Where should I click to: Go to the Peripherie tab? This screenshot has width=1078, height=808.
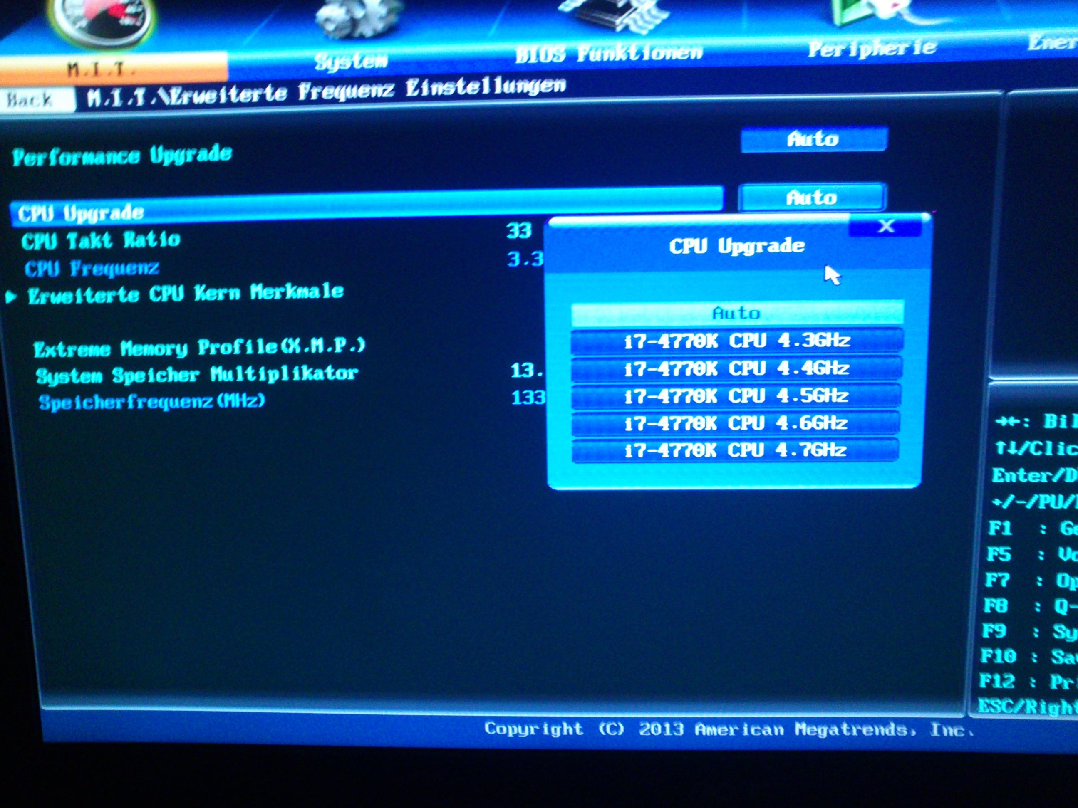[x=872, y=48]
